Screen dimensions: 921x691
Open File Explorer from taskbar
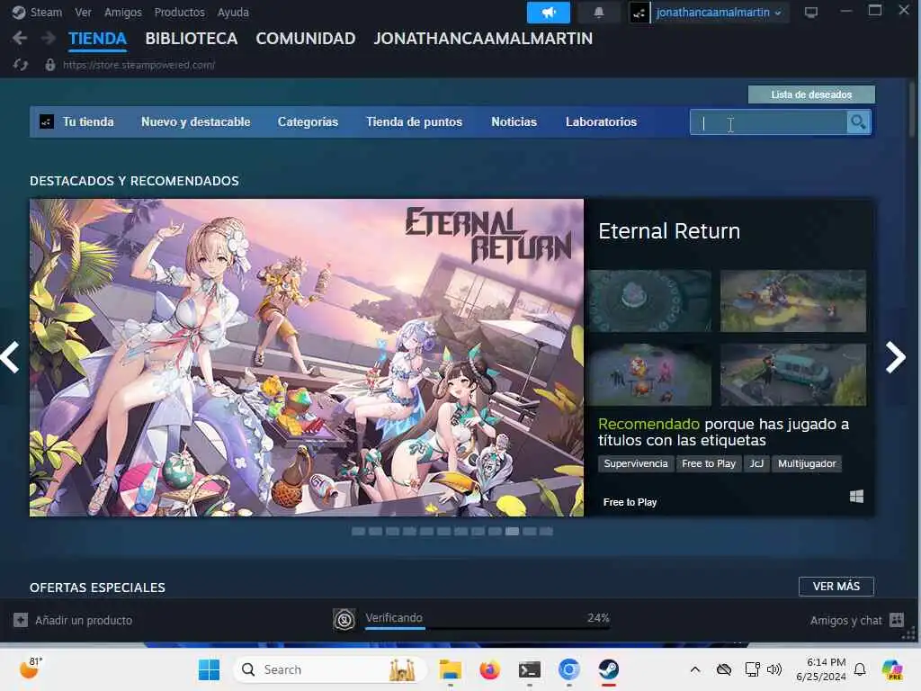(x=450, y=669)
